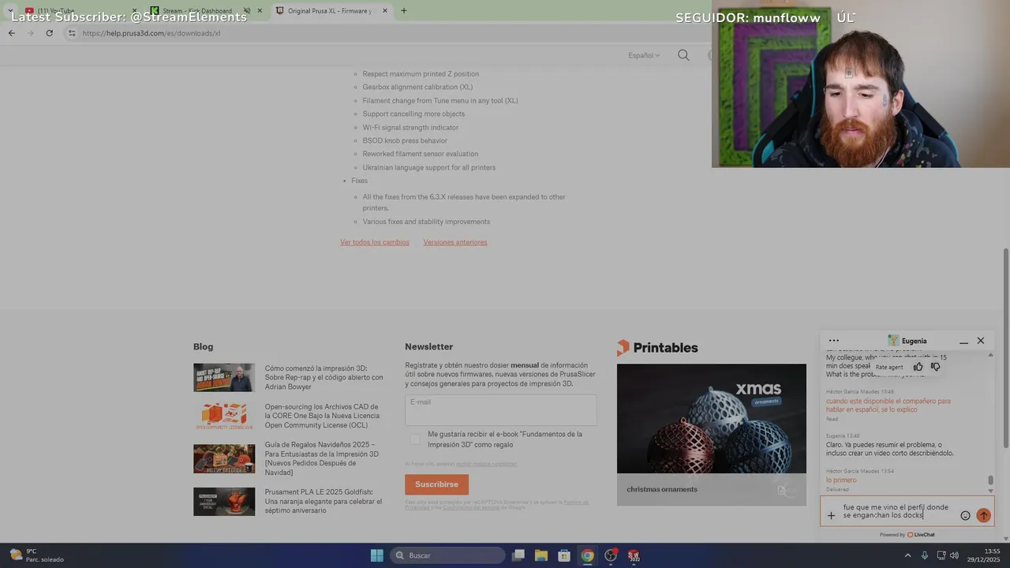This screenshot has height=568, width=1010.
Task: Click the chat scroll-up arrow
Action: click(990, 354)
